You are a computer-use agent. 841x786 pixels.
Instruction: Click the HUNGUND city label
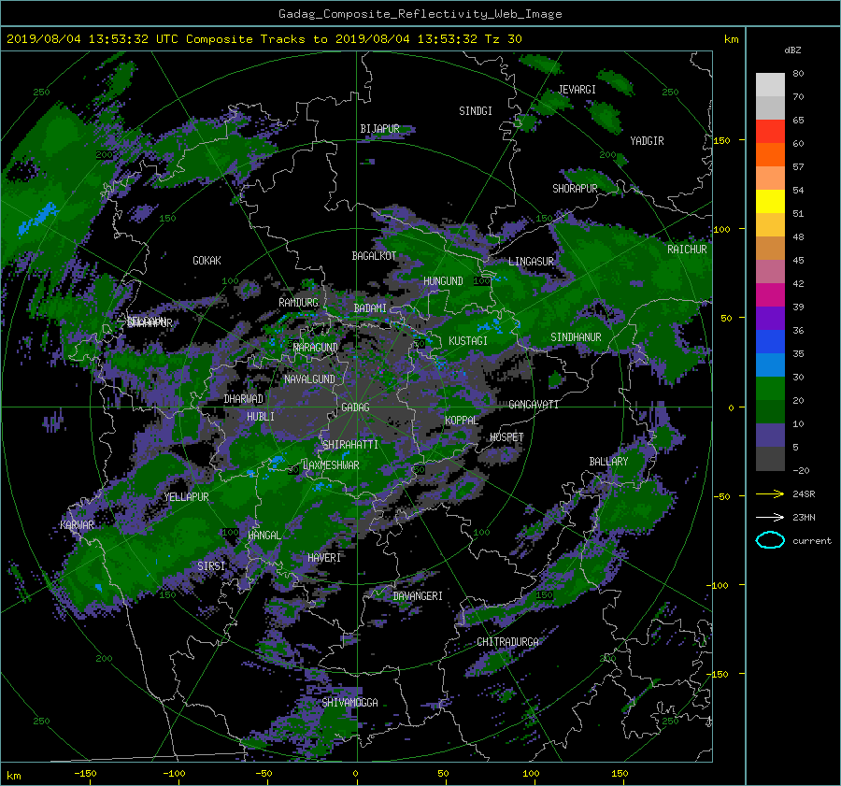(x=443, y=281)
